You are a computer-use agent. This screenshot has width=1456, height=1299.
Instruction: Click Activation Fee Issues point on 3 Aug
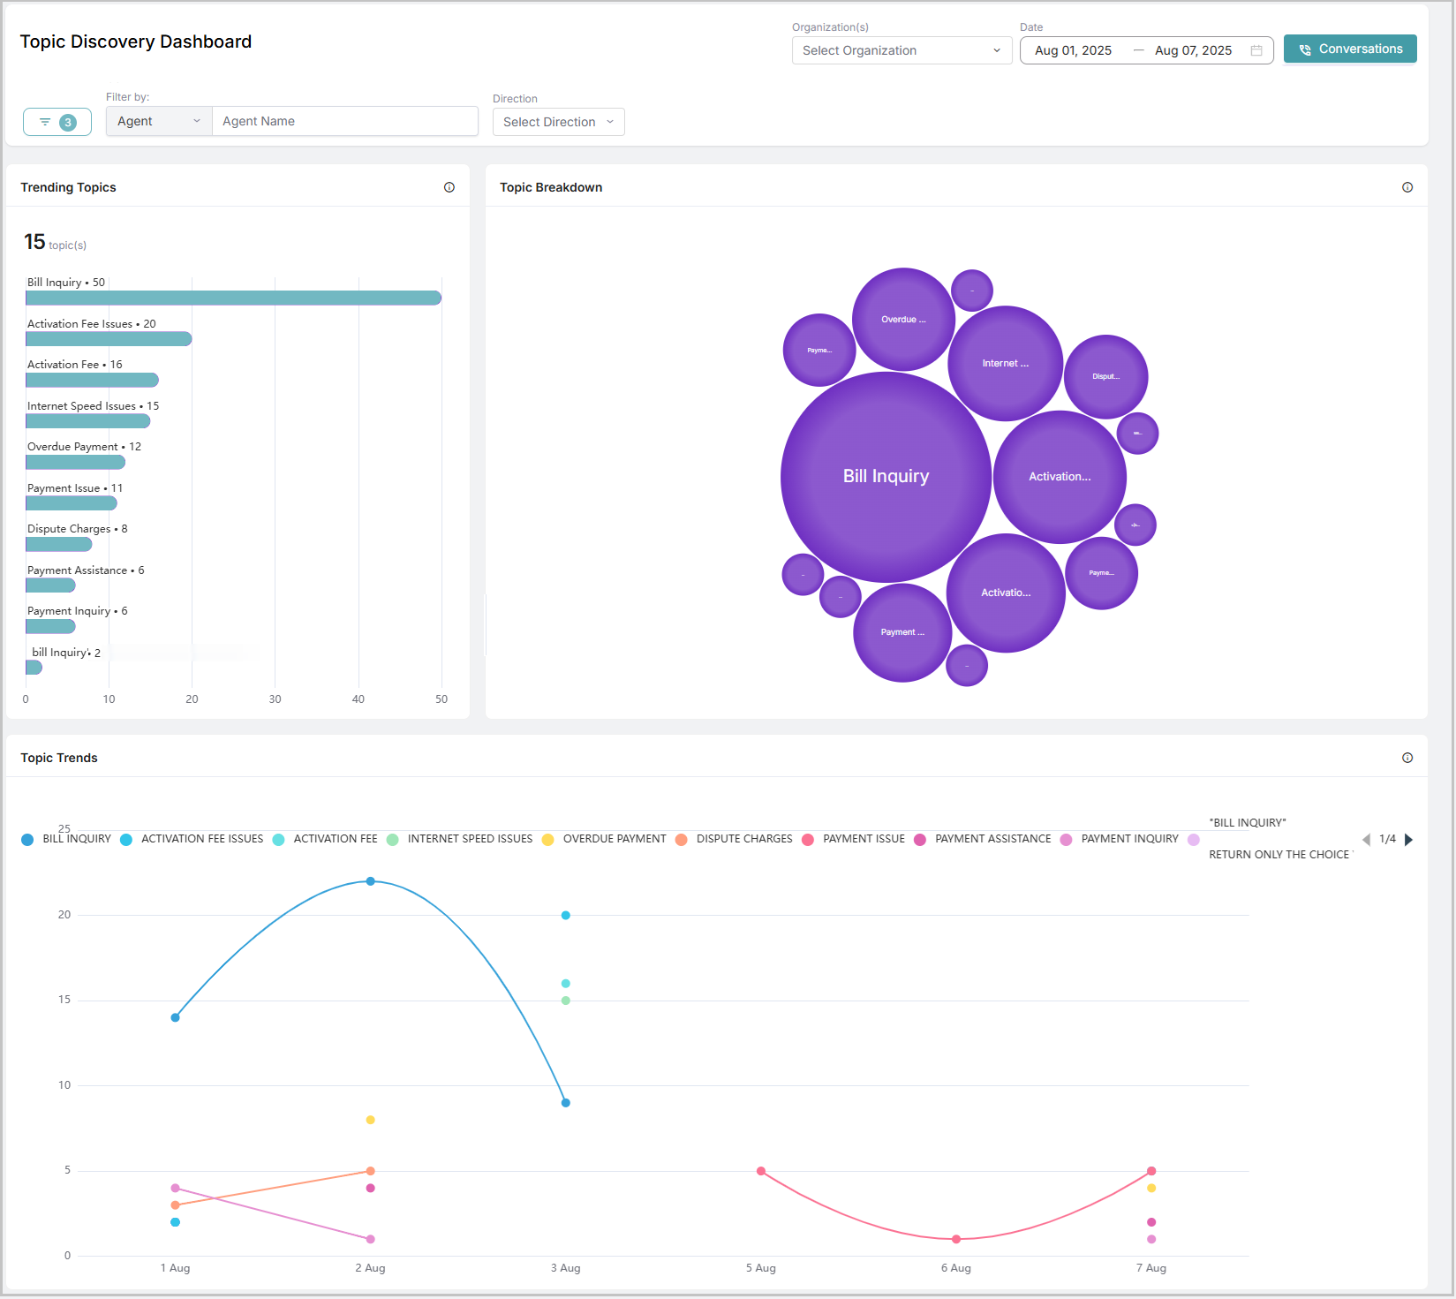[566, 915]
